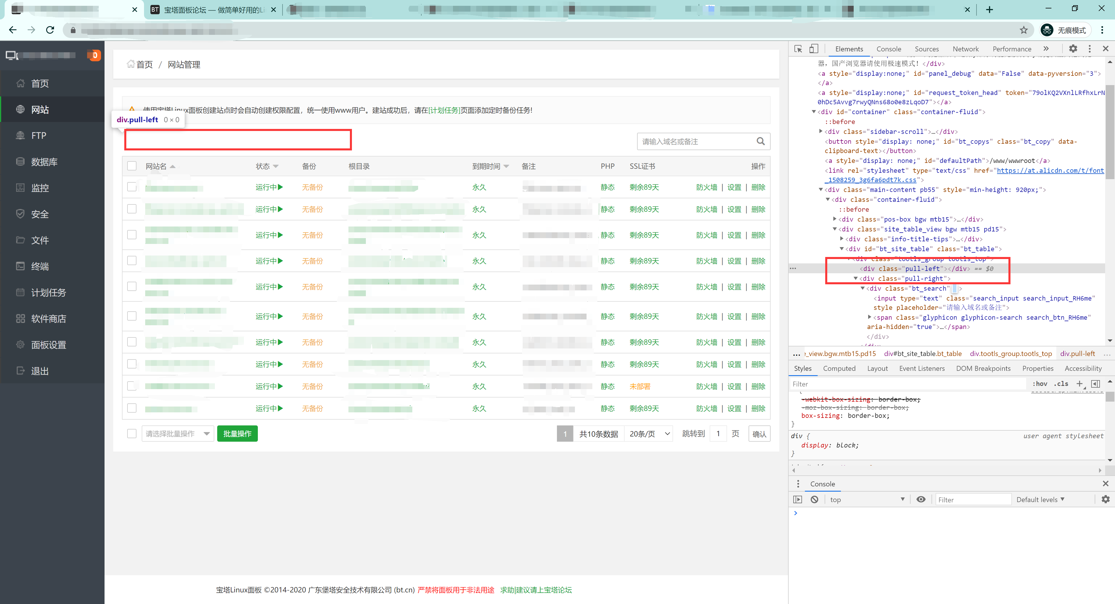
Task: Click the Styles Filter input field
Action: [908, 384]
